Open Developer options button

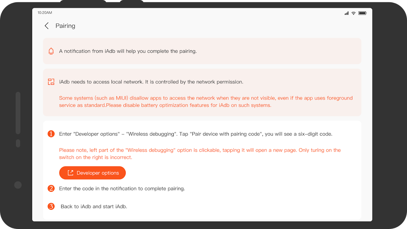92,173
